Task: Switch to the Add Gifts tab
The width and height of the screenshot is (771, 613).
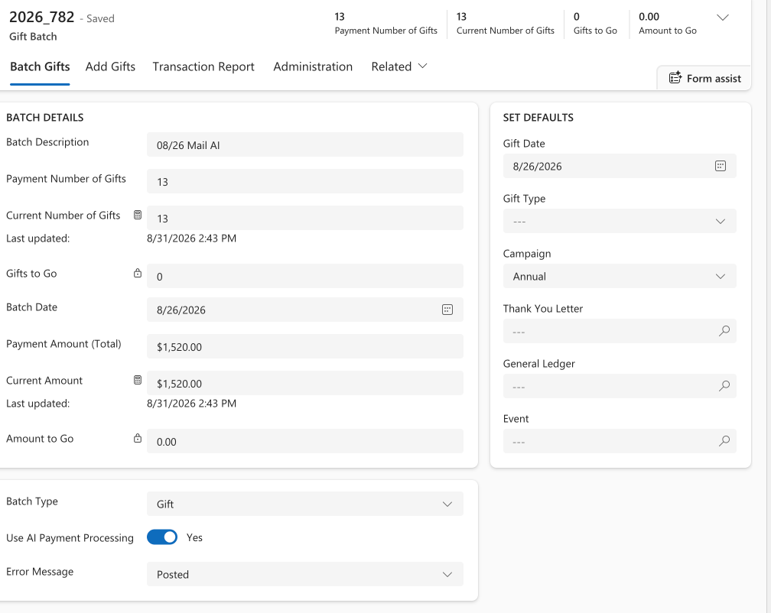Action: [110, 66]
